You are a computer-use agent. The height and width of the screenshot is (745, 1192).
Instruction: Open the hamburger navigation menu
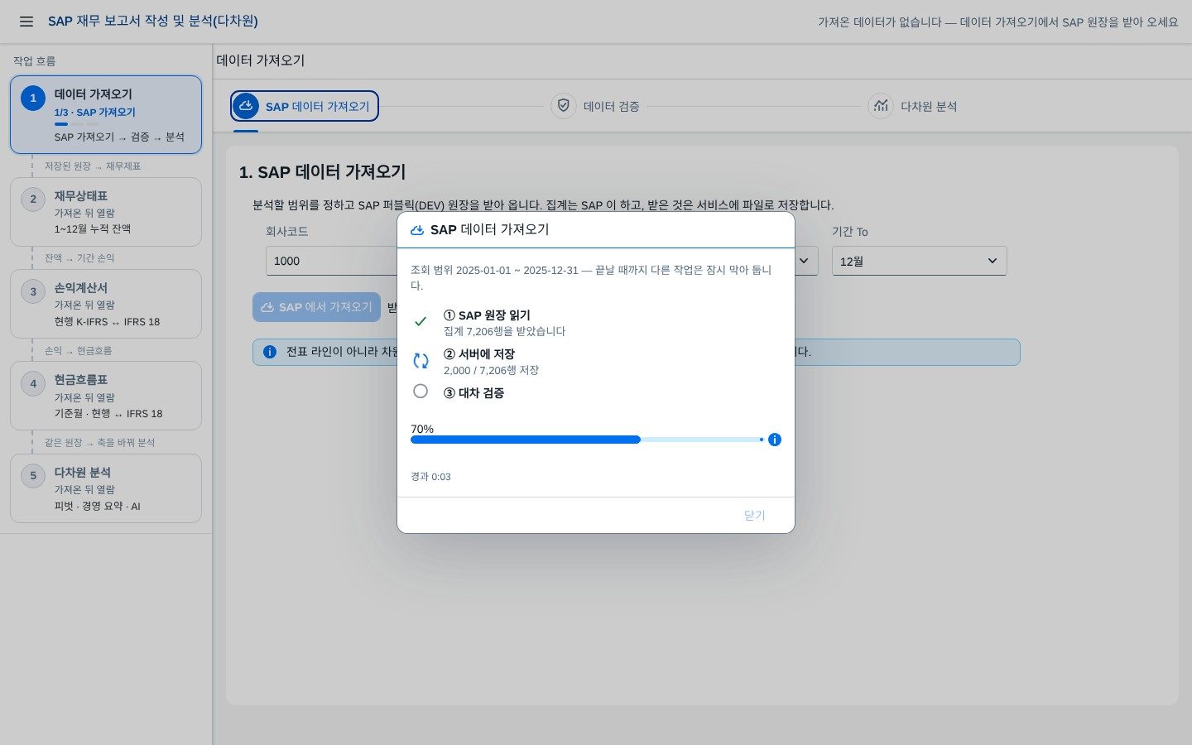tap(26, 22)
